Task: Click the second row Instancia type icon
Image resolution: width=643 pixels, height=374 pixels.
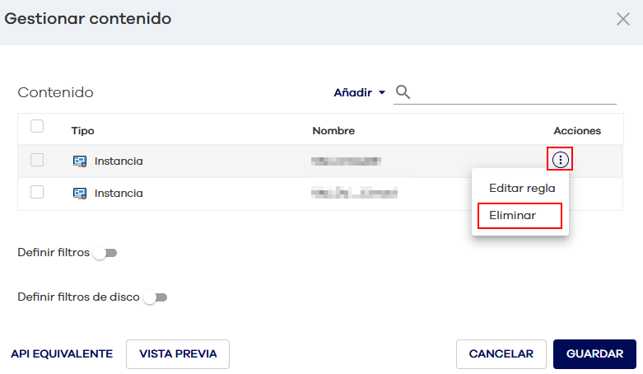Action: pos(80,194)
